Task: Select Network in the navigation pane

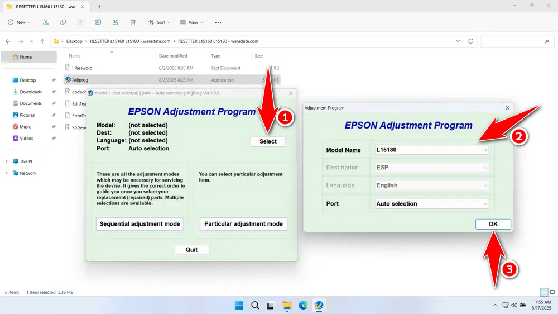Action: (x=28, y=173)
